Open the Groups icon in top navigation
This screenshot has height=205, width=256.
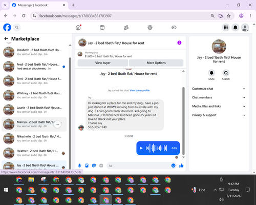pyautogui.click(x=150, y=27)
